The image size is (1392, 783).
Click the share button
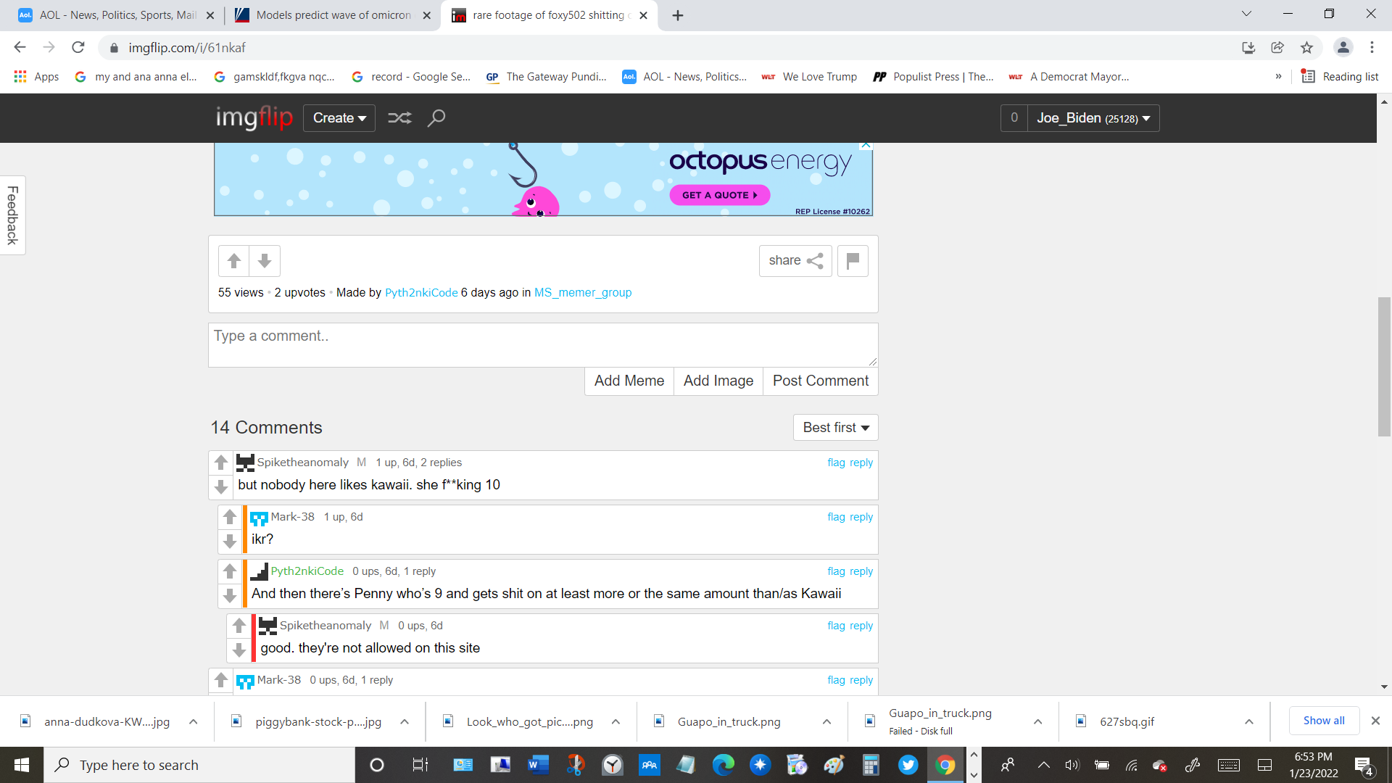795,261
